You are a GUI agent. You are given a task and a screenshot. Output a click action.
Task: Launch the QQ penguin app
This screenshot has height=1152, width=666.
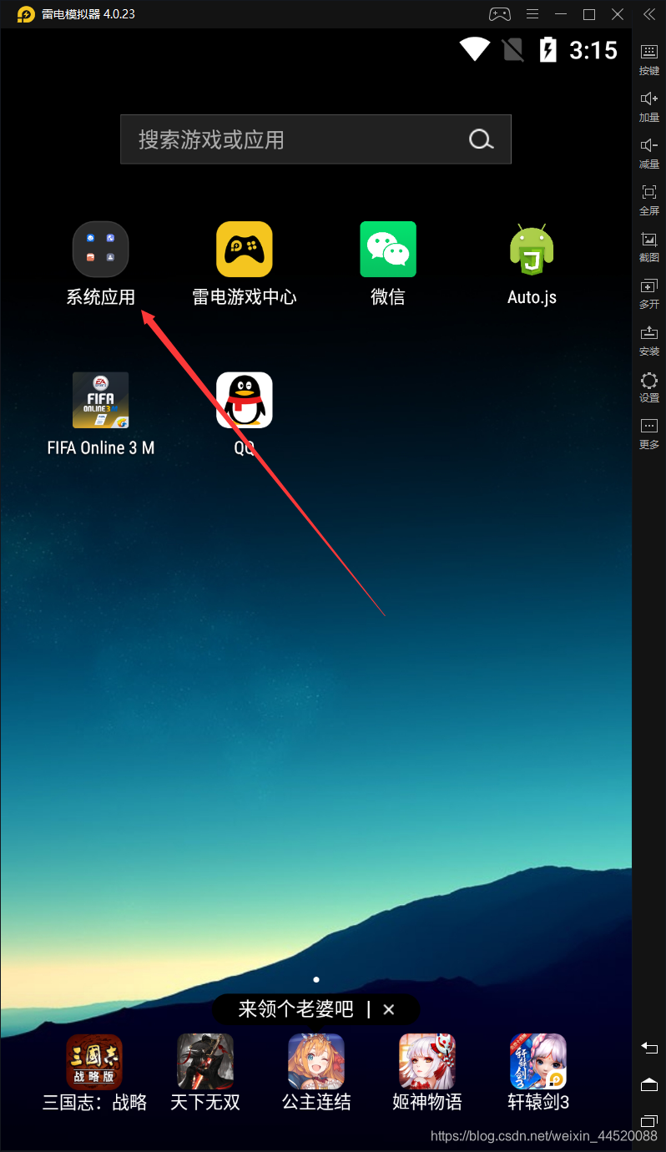245,400
